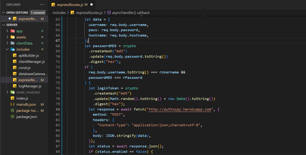Click the EXPLORER panel title
306x155 pixels.
[13, 5]
